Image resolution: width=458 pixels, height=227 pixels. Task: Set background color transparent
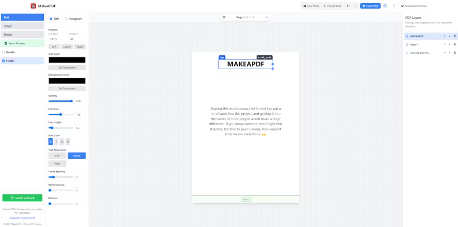tap(67, 88)
